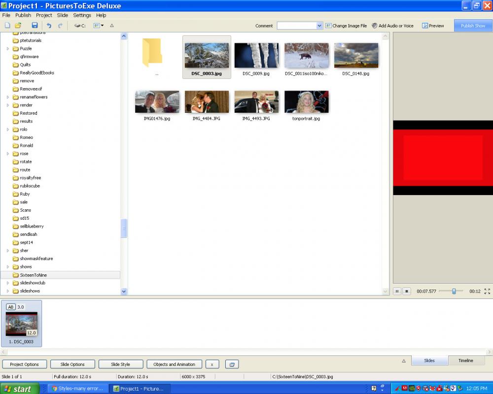Stop the preview playback
493x394 pixels.
407,291
